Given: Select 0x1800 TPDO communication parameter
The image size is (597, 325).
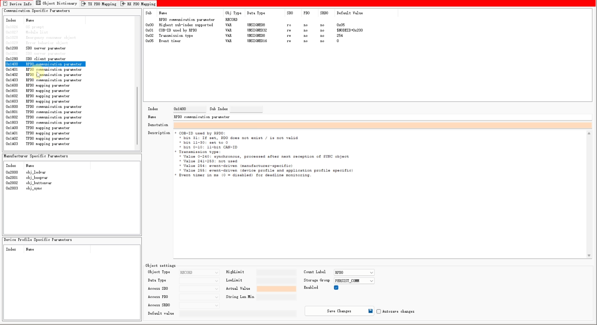Looking at the screenshot, I should point(45,106).
